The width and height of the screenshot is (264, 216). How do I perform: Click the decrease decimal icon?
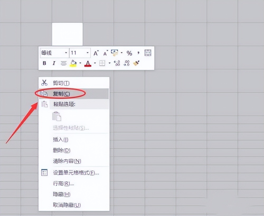pos(126,63)
